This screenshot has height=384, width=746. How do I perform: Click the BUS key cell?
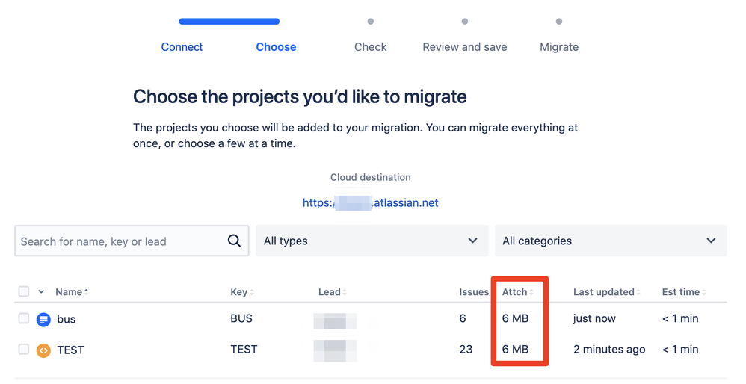pos(241,318)
